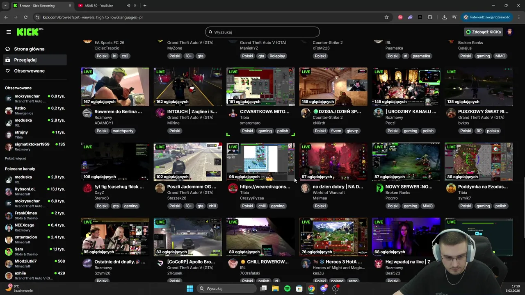The height and width of the screenshot is (295, 525).
Task: Mute the ARAB 30 YouTube tab audio
Action: [128, 6]
